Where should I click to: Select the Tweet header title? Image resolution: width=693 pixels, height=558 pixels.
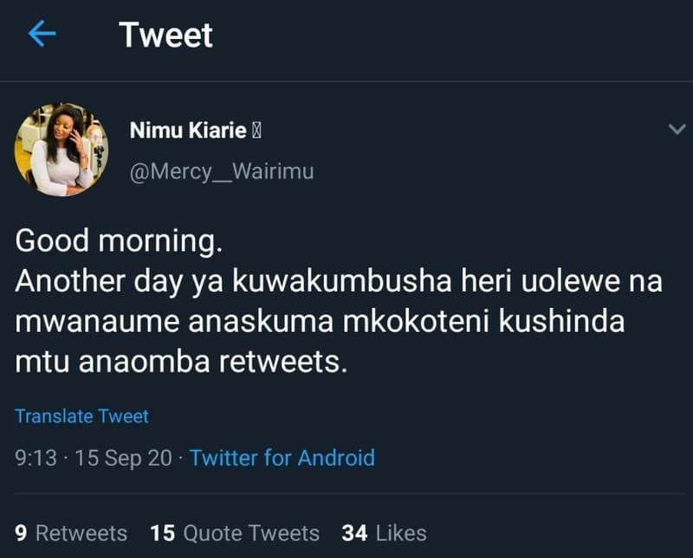tap(165, 35)
